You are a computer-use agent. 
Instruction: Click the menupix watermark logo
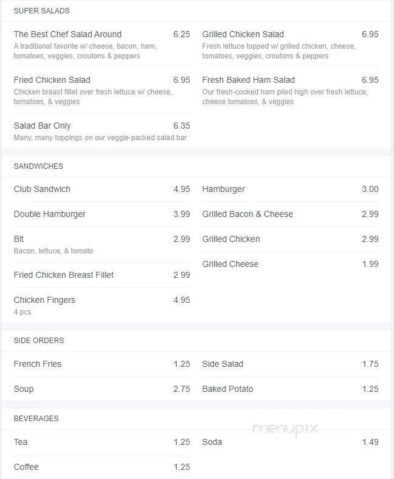tap(285, 429)
